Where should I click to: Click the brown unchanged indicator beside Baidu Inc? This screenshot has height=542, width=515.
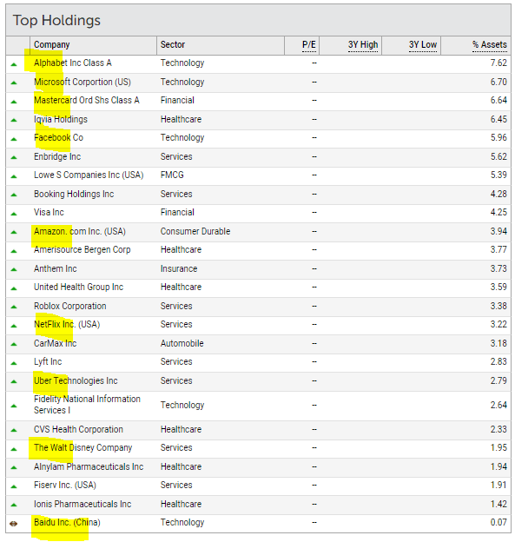pos(14,524)
